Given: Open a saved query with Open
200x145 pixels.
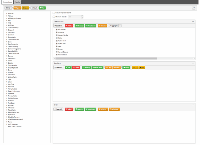Looking at the screenshot, I should pyautogui.click(x=17, y=8).
